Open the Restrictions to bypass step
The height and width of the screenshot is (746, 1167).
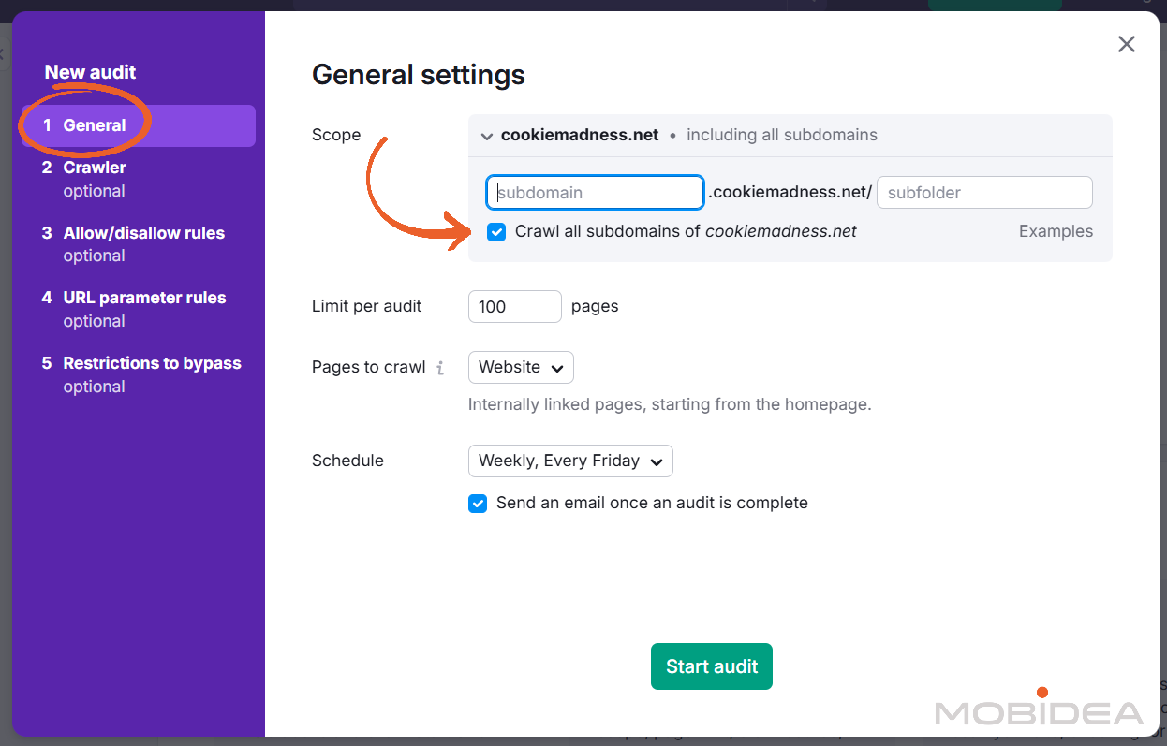click(151, 363)
